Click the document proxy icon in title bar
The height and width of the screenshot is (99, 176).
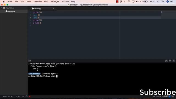point(68,5)
